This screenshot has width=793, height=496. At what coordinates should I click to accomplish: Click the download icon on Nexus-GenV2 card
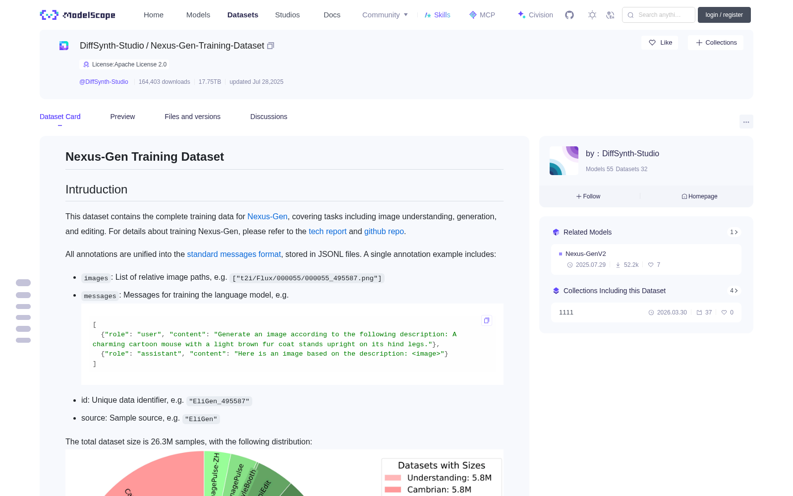click(x=618, y=265)
